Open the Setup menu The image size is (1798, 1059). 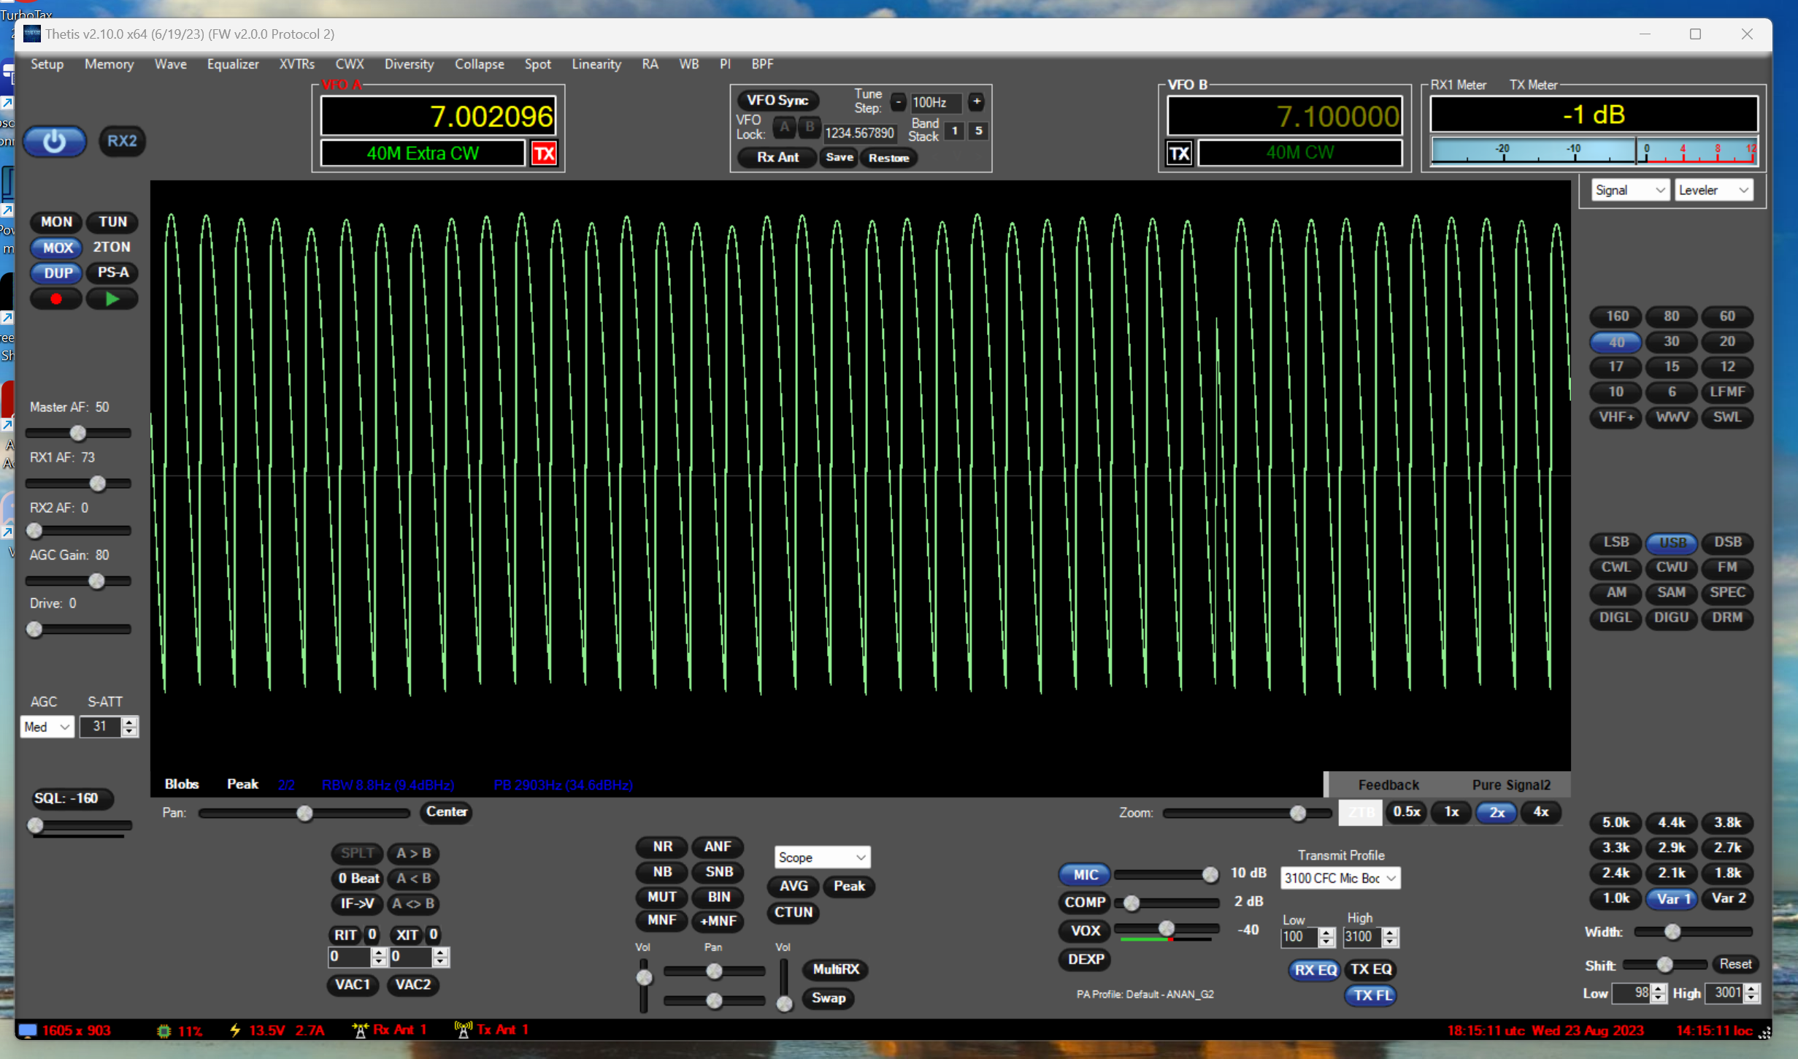click(47, 64)
